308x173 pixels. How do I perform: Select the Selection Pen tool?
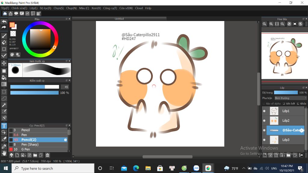point(4,112)
